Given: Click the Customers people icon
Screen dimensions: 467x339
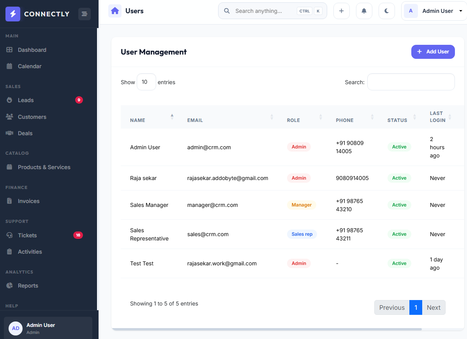Looking at the screenshot, I should click(x=9, y=117).
